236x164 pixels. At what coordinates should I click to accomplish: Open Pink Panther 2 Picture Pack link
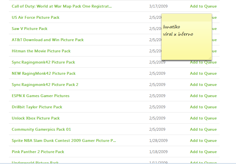pos(38,152)
